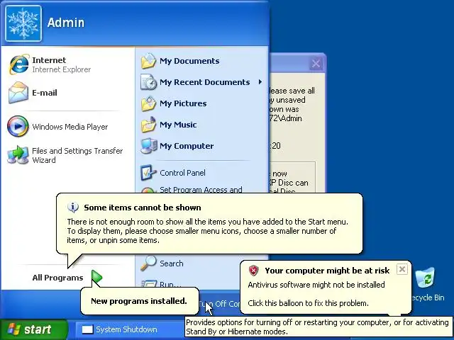This screenshot has width=454, height=340.
Task: Open the My Documents folder icon
Action: click(x=148, y=61)
